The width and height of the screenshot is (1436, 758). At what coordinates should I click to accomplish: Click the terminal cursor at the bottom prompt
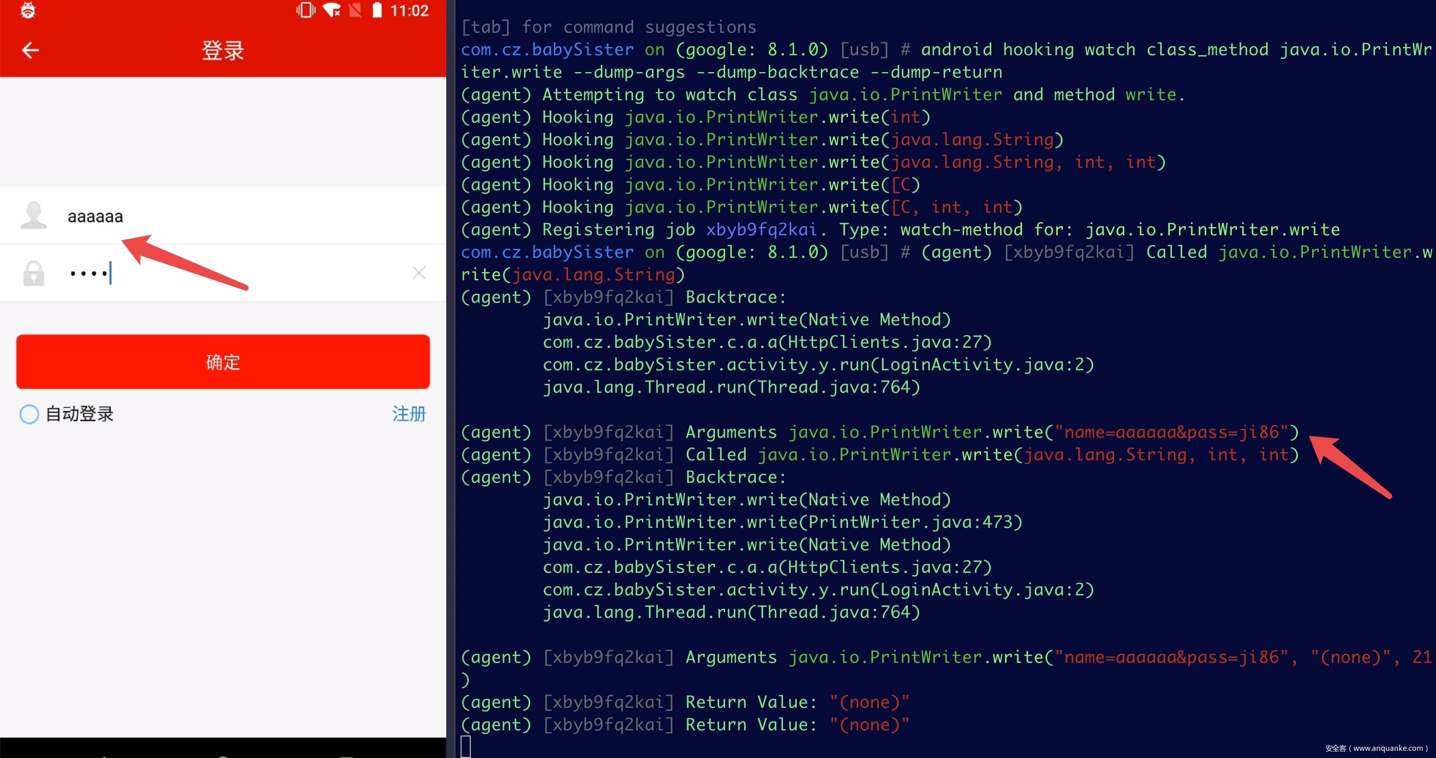(466, 746)
